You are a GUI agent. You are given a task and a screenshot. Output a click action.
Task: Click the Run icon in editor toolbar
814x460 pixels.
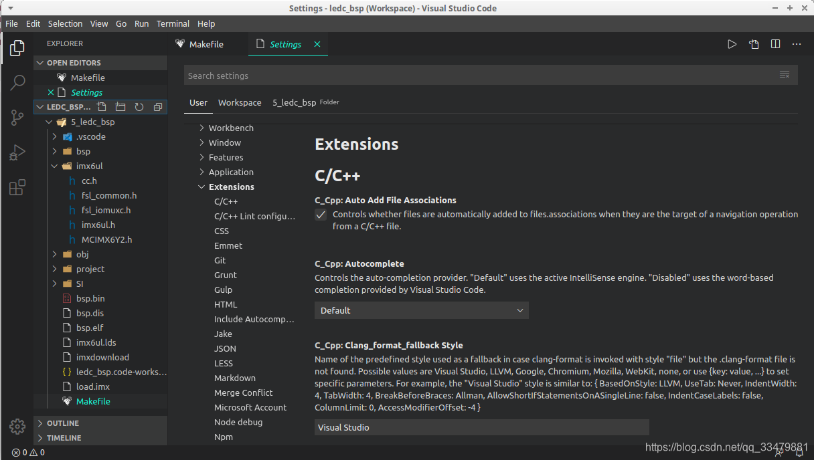(x=732, y=44)
